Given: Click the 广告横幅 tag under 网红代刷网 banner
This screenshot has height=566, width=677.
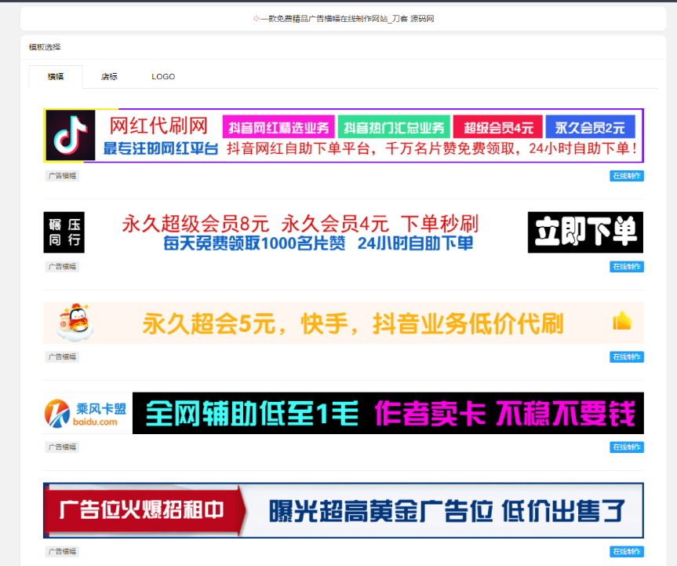Looking at the screenshot, I should (x=62, y=176).
